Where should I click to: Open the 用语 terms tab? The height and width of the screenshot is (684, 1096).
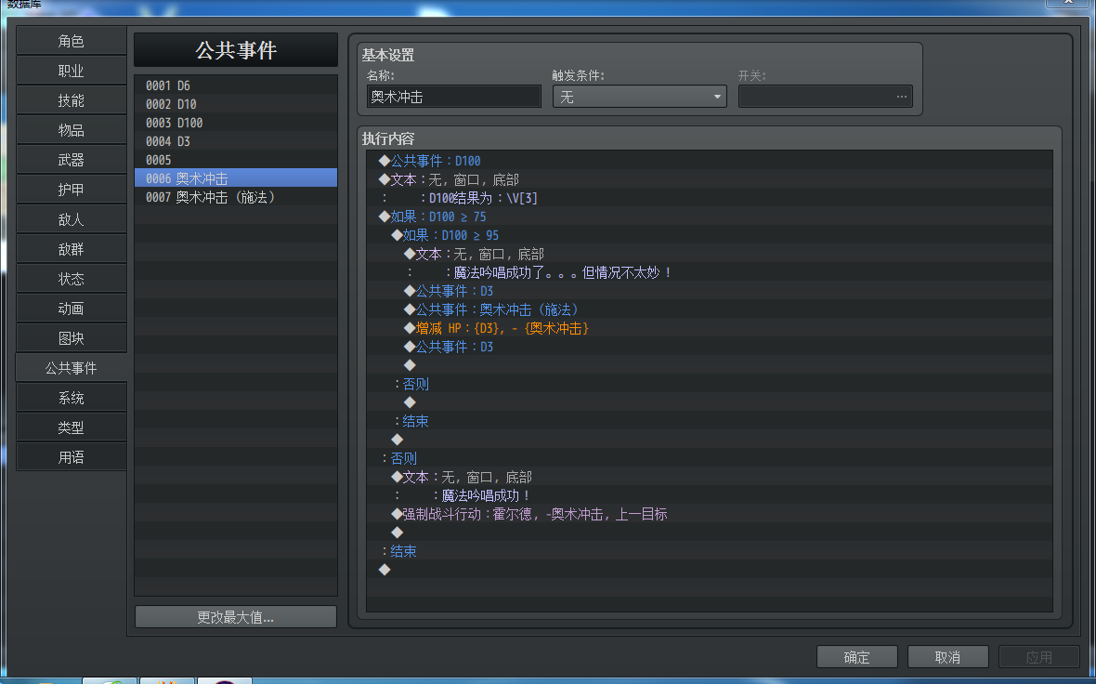pos(72,457)
